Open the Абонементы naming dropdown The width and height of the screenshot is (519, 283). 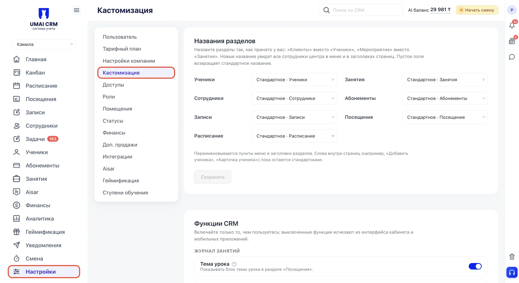(x=445, y=98)
